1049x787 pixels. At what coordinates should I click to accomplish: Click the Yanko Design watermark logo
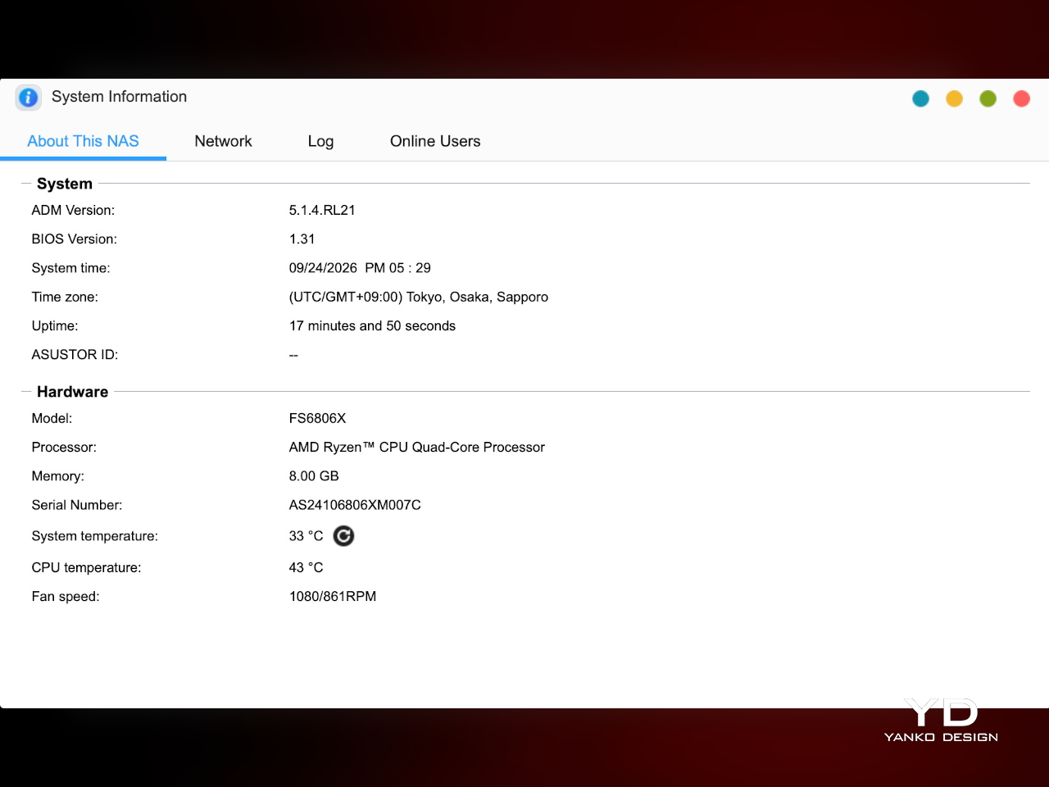coord(941,720)
